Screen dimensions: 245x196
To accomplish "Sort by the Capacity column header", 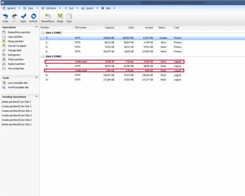I will coord(105,27).
